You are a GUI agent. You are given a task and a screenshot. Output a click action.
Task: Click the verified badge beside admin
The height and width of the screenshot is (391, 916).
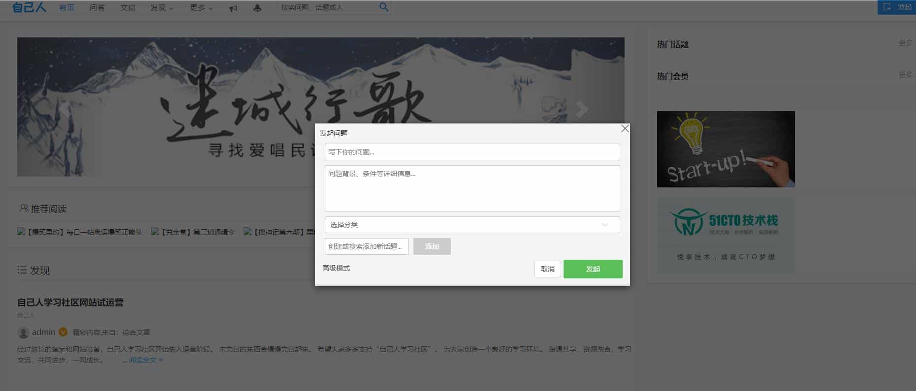63,332
